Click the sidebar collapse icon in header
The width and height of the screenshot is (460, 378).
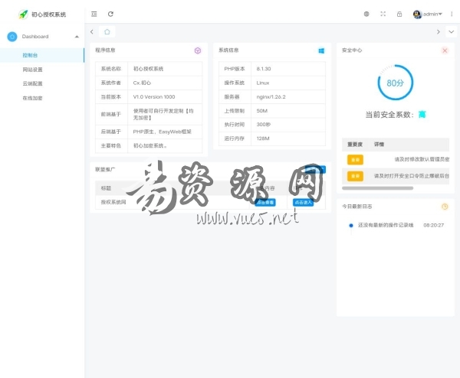94,14
